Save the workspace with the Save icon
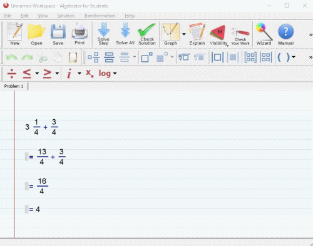Viewport: 313px width, 246px height. pos(58,34)
